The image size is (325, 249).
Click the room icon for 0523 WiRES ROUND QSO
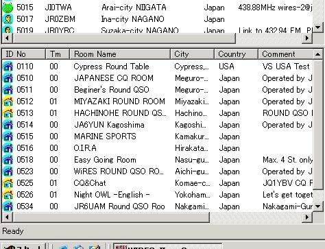coord(8,171)
